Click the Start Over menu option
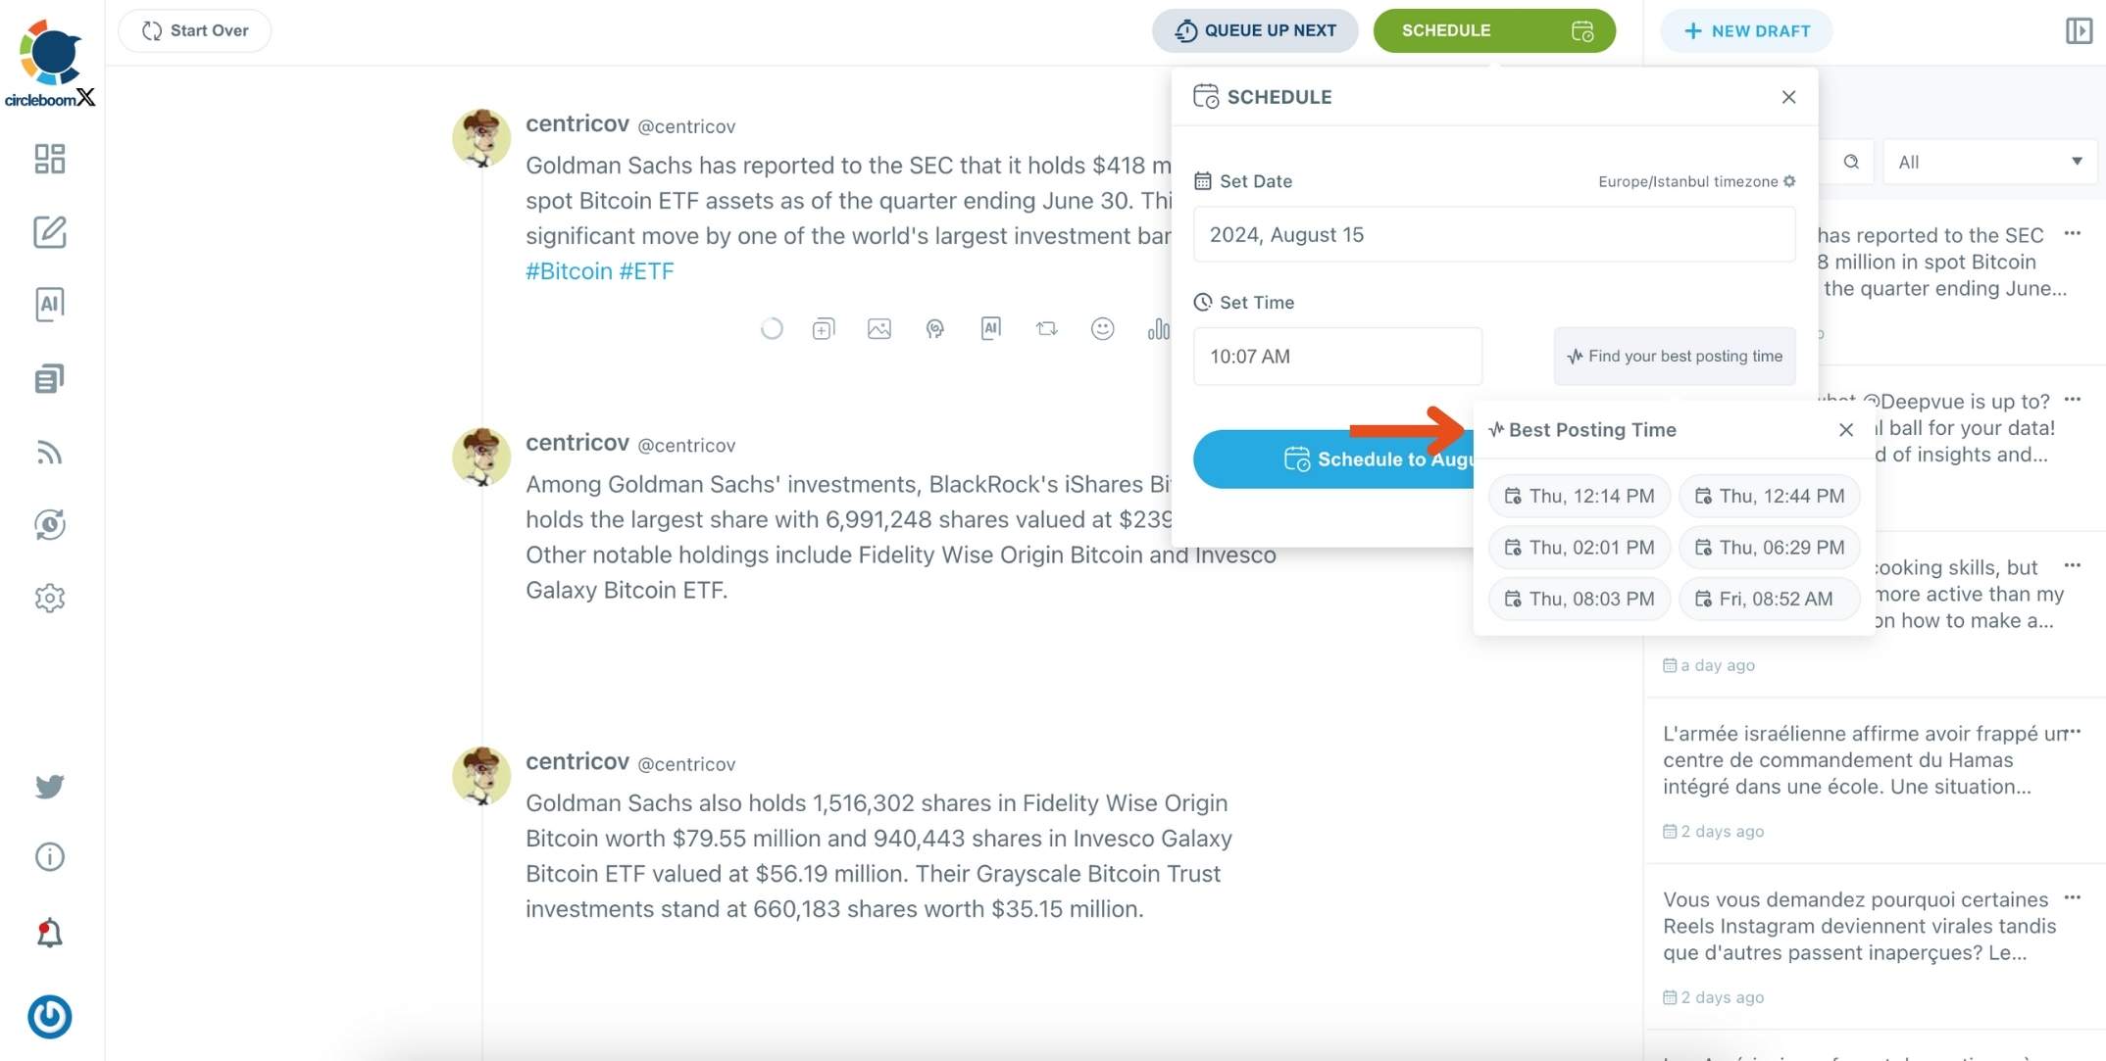This screenshot has height=1061, width=2106. pos(194,28)
